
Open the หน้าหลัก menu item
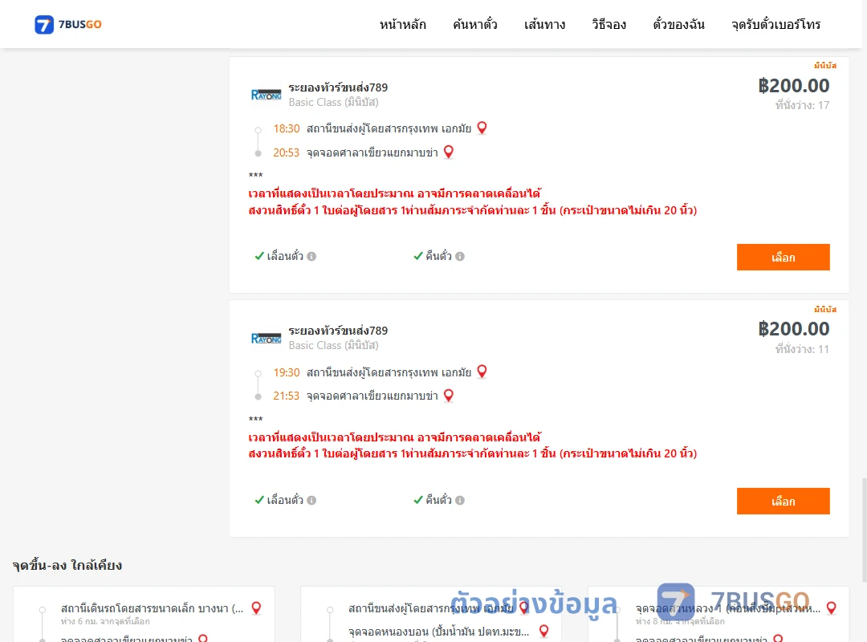pos(402,25)
